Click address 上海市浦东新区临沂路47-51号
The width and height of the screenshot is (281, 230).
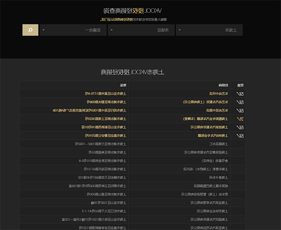(x=105, y=169)
